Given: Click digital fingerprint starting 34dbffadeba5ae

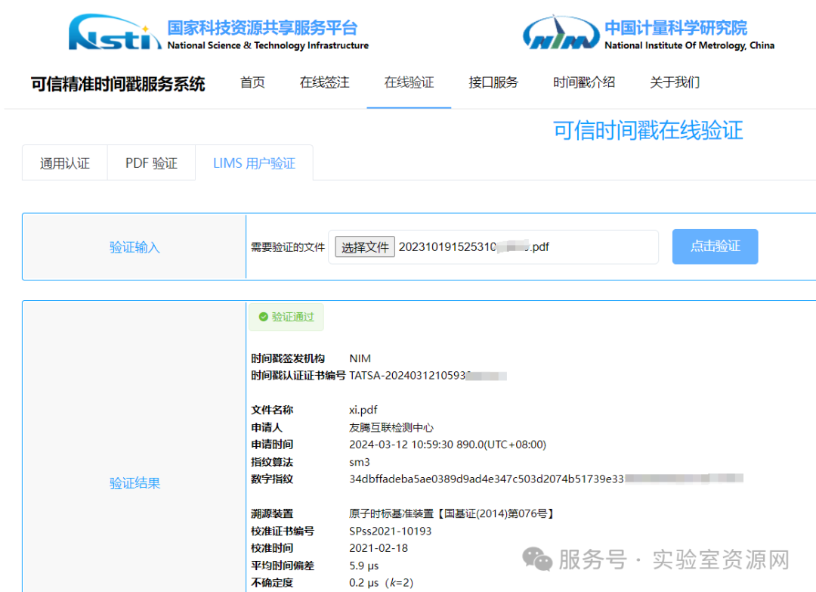Looking at the screenshot, I should (x=546, y=479).
